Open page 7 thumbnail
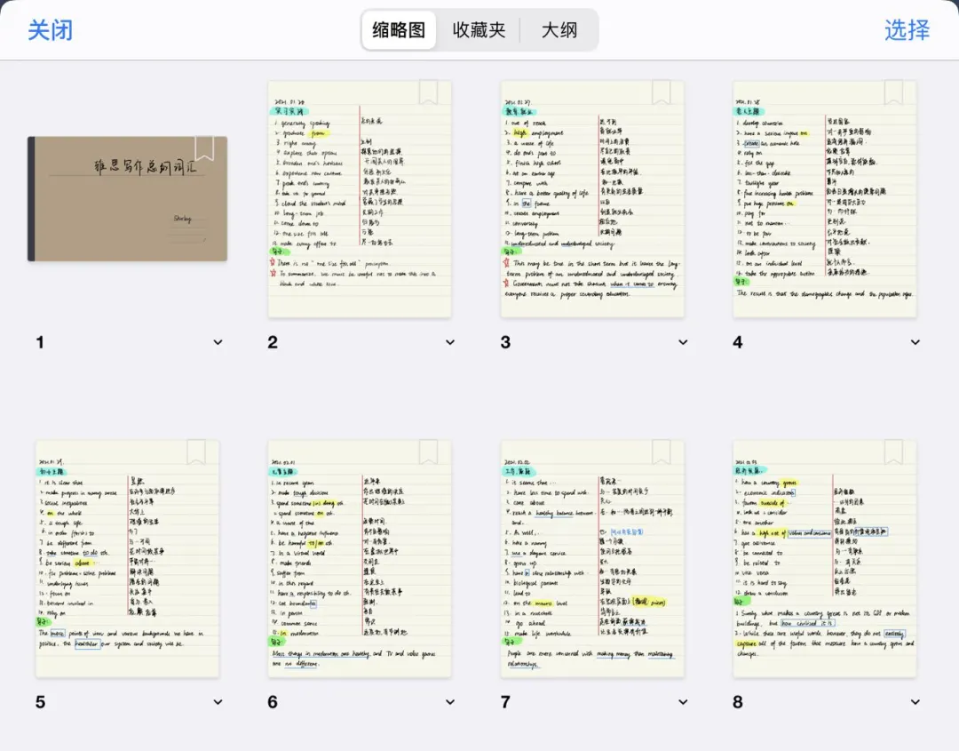This screenshot has height=751, width=959. click(x=592, y=559)
